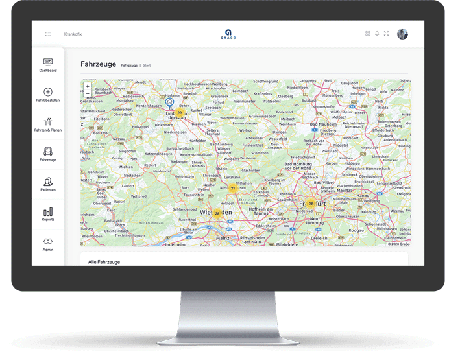Select the vehicle cluster marked 21
Viewport: 460px width, 354px height.
pos(233,188)
